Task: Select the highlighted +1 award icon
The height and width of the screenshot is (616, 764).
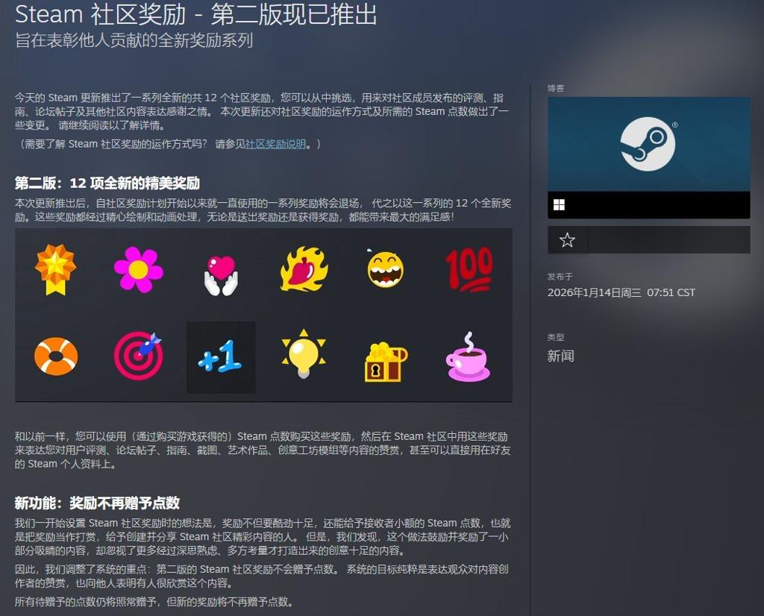Action: pos(219,358)
